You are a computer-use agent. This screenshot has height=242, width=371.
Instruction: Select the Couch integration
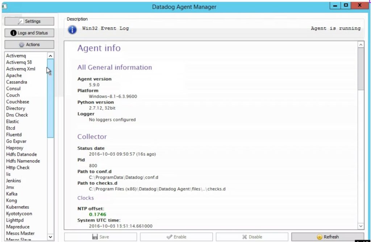click(x=13, y=95)
